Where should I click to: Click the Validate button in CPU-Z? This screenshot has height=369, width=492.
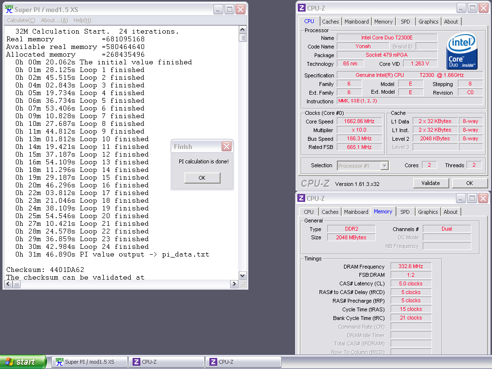[430, 183]
